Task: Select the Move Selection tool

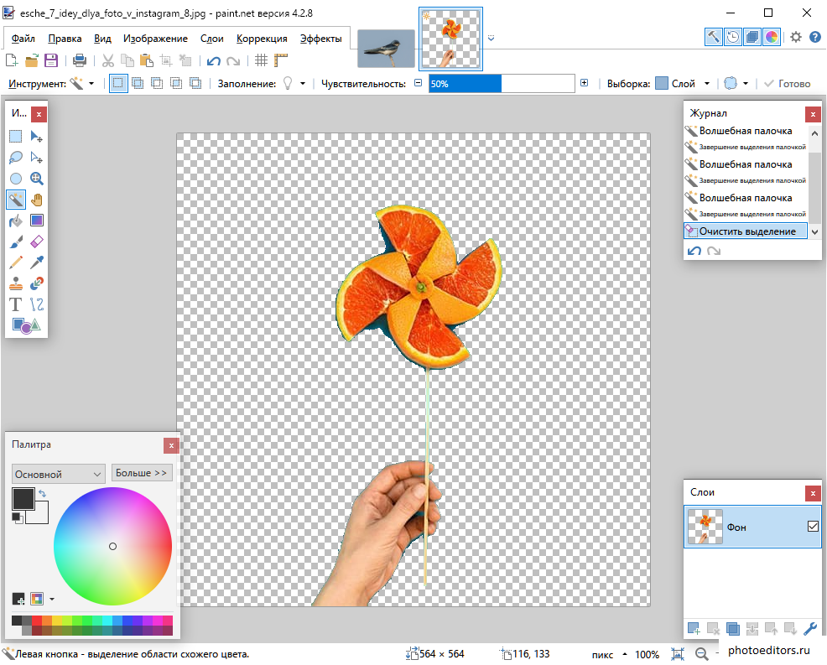Action: (x=36, y=157)
